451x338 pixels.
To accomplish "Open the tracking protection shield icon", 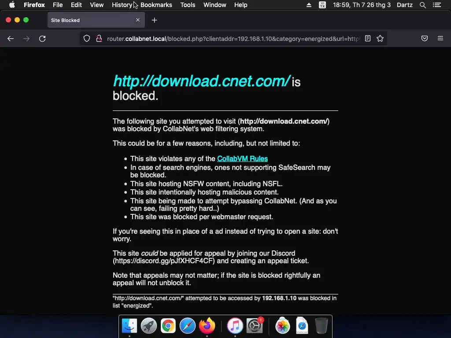I will [87, 39].
